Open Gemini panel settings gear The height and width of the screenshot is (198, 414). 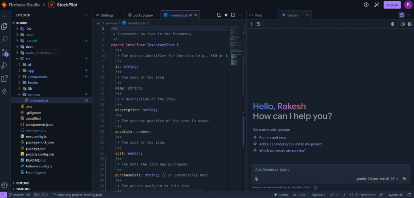pos(410,24)
